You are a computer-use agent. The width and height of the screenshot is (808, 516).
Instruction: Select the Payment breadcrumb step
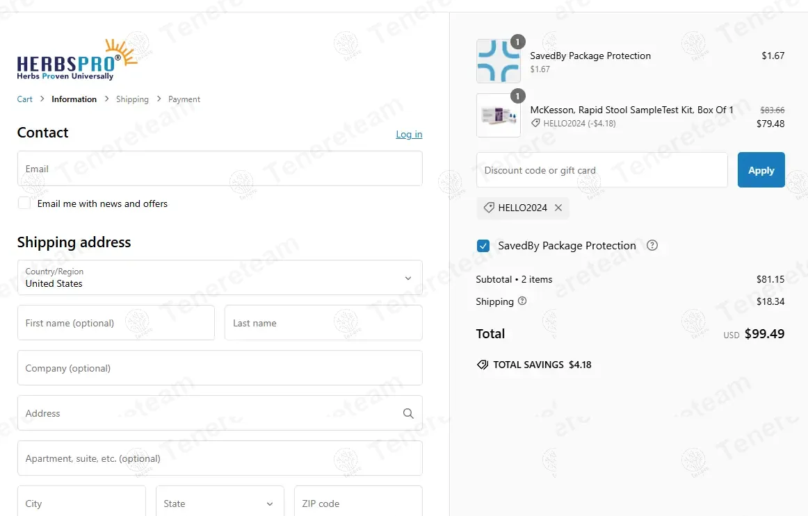(184, 99)
